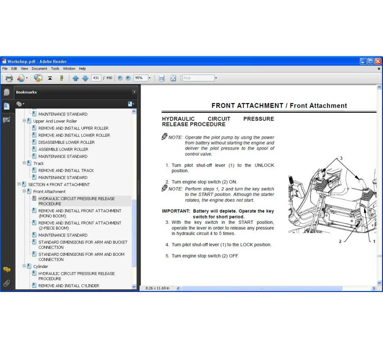Select the Email document icon
This screenshot has width=383, height=348.
[20, 78]
